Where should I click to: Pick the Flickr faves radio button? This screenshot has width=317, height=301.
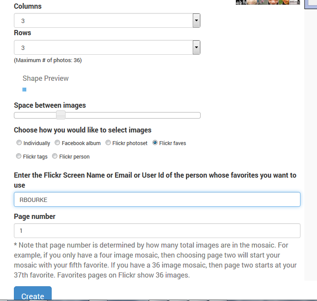(155, 142)
